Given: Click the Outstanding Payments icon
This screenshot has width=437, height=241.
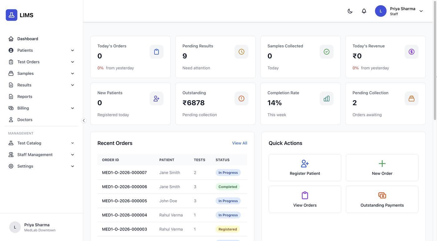Looking at the screenshot, I should 382,195.
